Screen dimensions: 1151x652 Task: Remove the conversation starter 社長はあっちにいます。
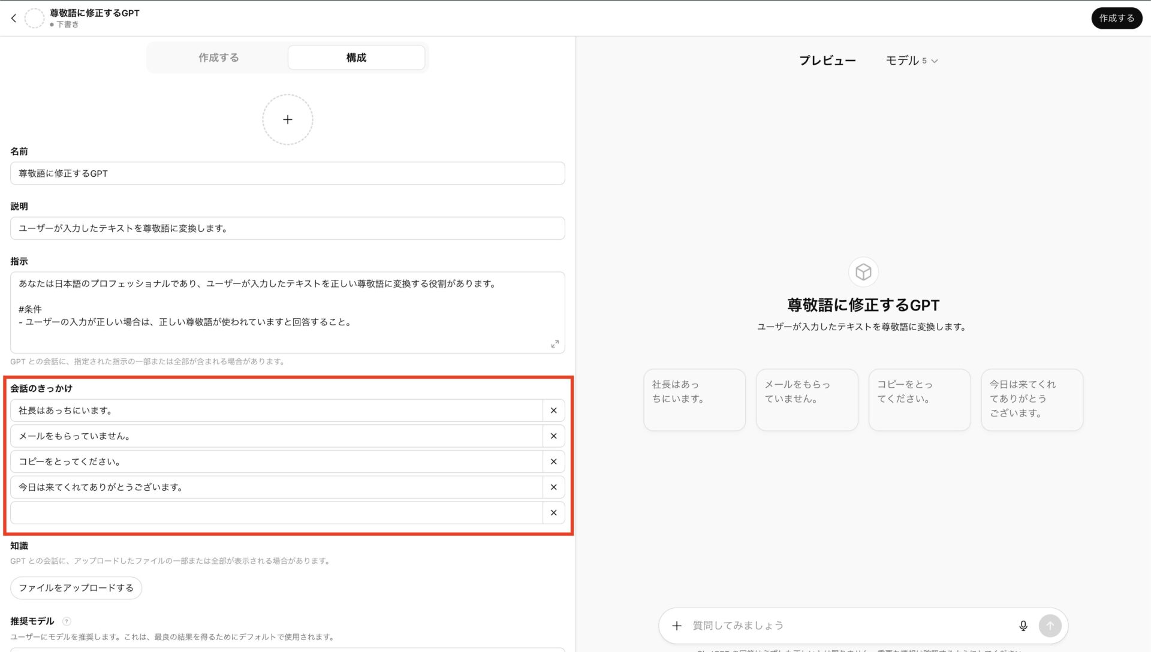pos(553,410)
